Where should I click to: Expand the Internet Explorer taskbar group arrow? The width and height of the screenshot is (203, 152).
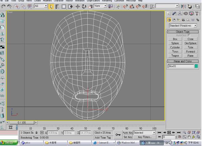point(114,143)
